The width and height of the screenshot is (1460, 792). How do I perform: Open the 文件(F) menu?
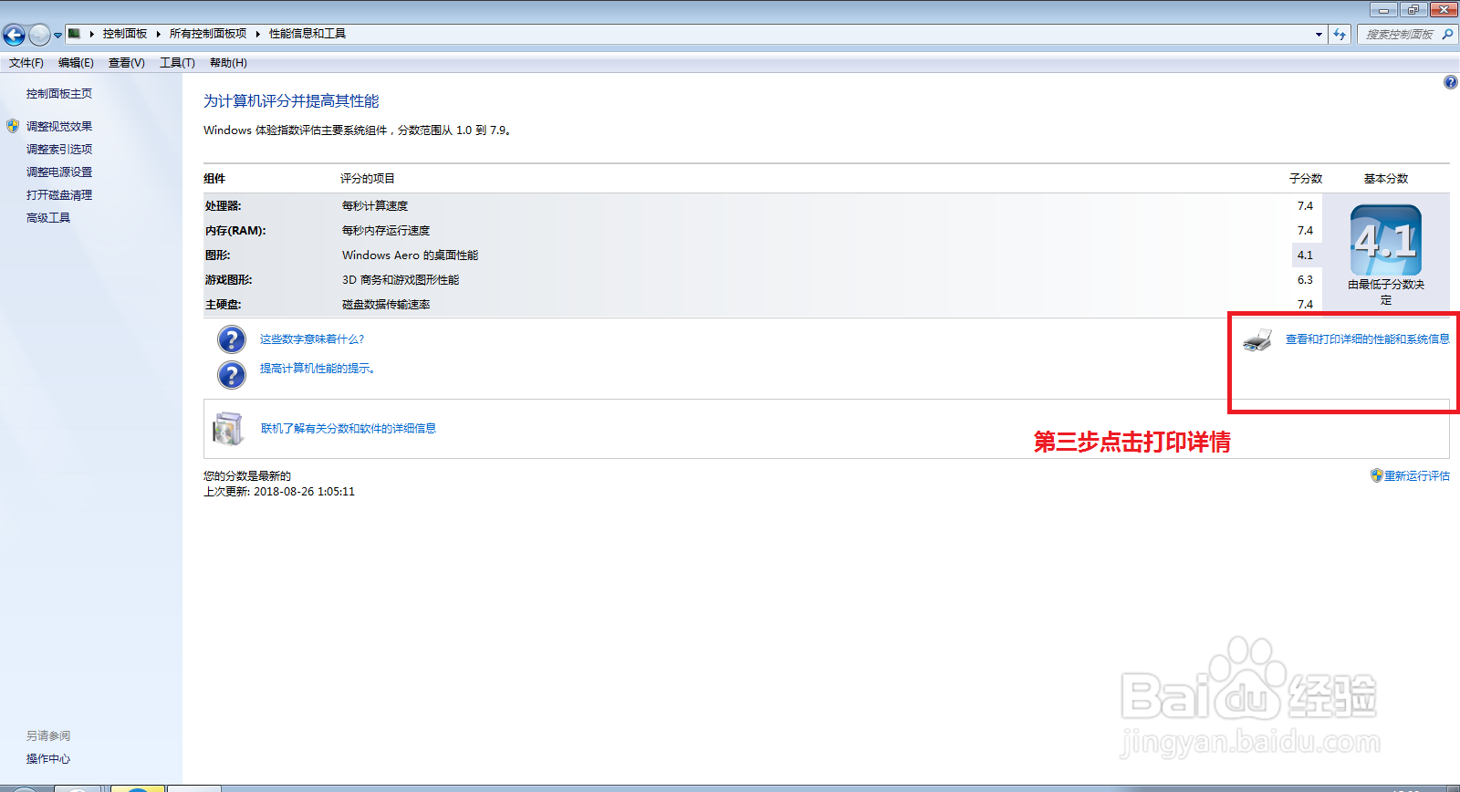click(x=26, y=63)
